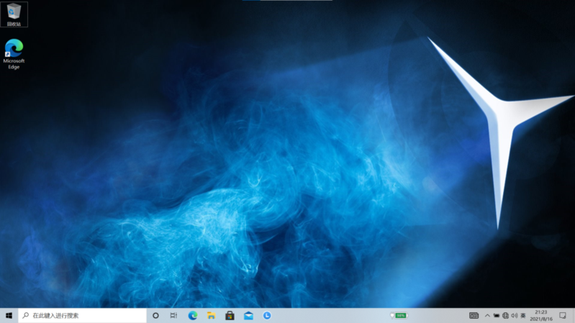
Task: Click the taskbar search box
Action: pyautogui.click(x=83, y=316)
